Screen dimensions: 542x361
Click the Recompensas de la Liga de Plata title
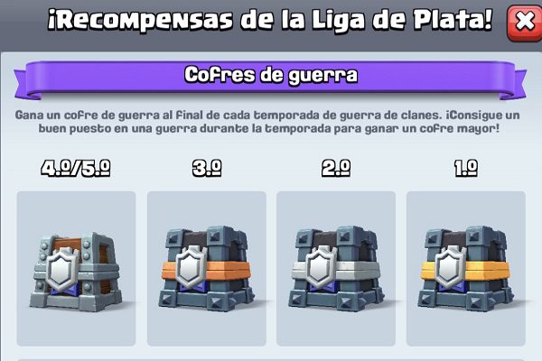click(x=270, y=20)
